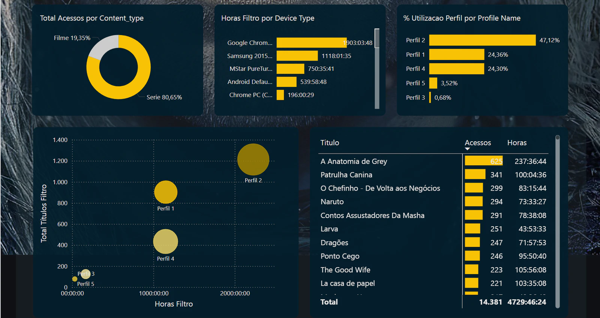Image resolution: width=600 pixels, height=318 pixels.
Task: Click % Utilizacao Perfil por Profile Name title
Action: (x=462, y=18)
